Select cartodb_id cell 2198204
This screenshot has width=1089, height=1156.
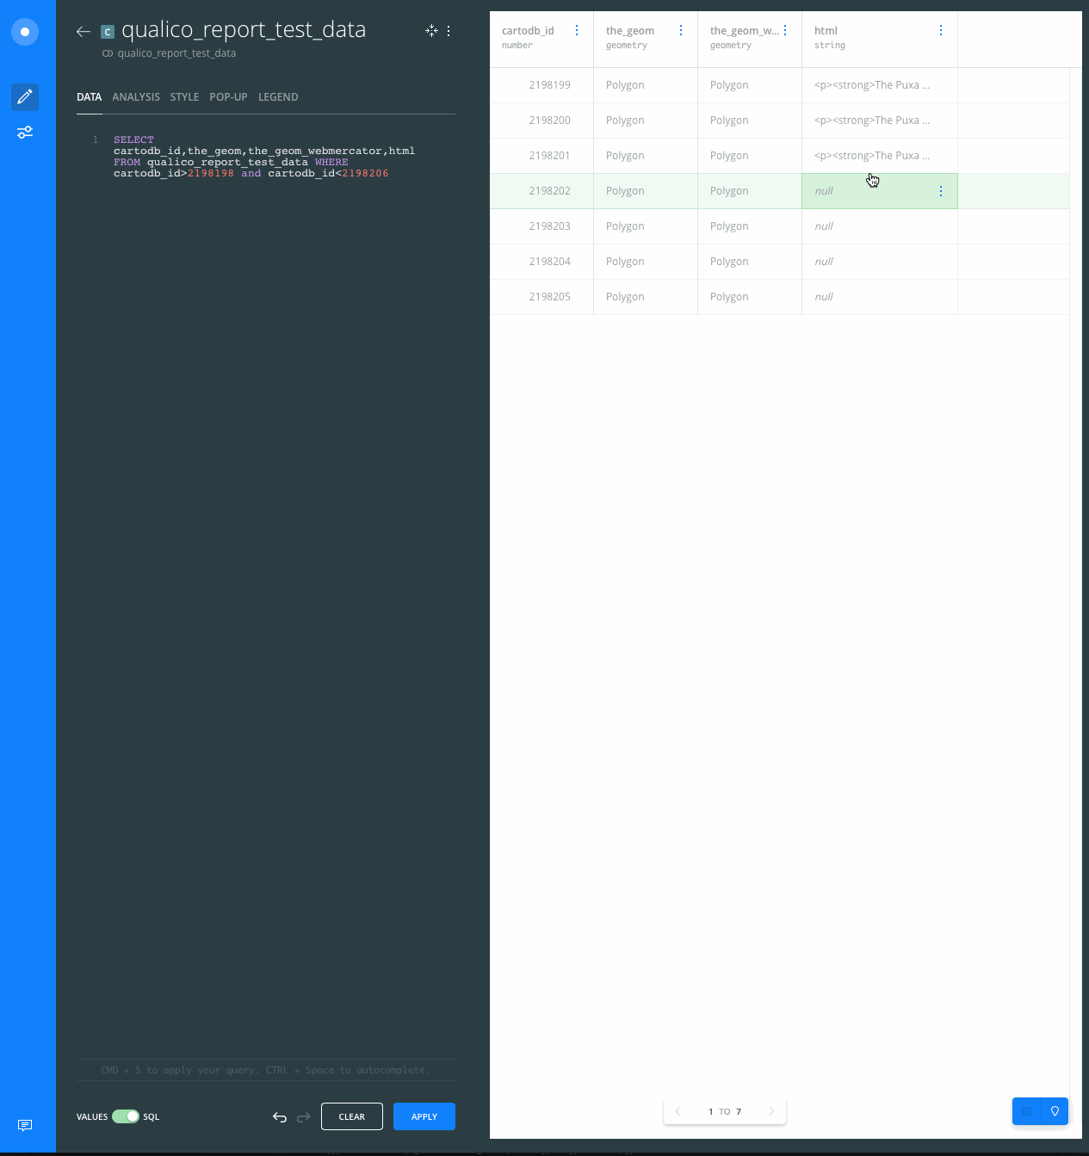(x=541, y=262)
